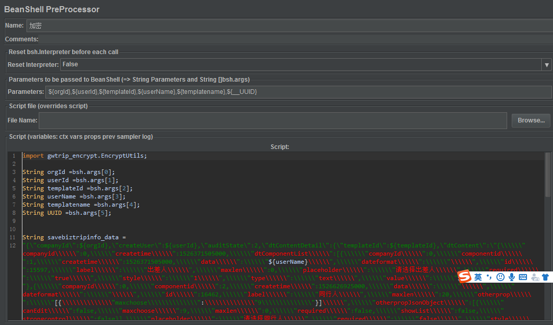
Task: Click Sogou user account icon
Action: [x=535, y=278]
